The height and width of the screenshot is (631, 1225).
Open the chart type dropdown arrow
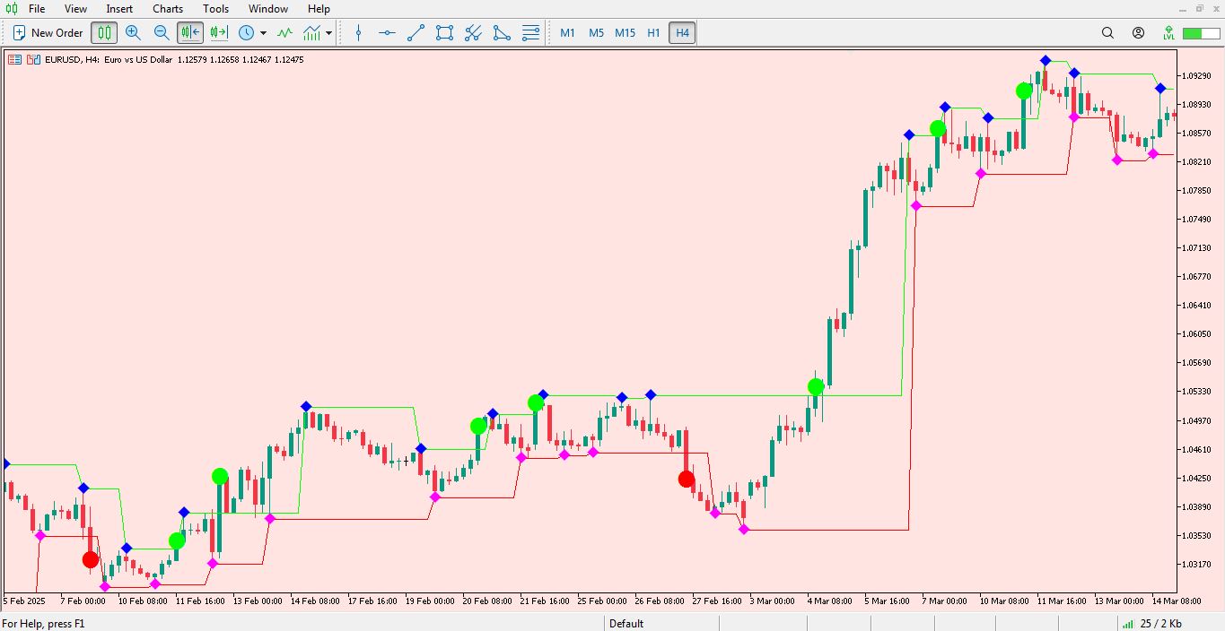pyautogui.click(x=327, y=34)
